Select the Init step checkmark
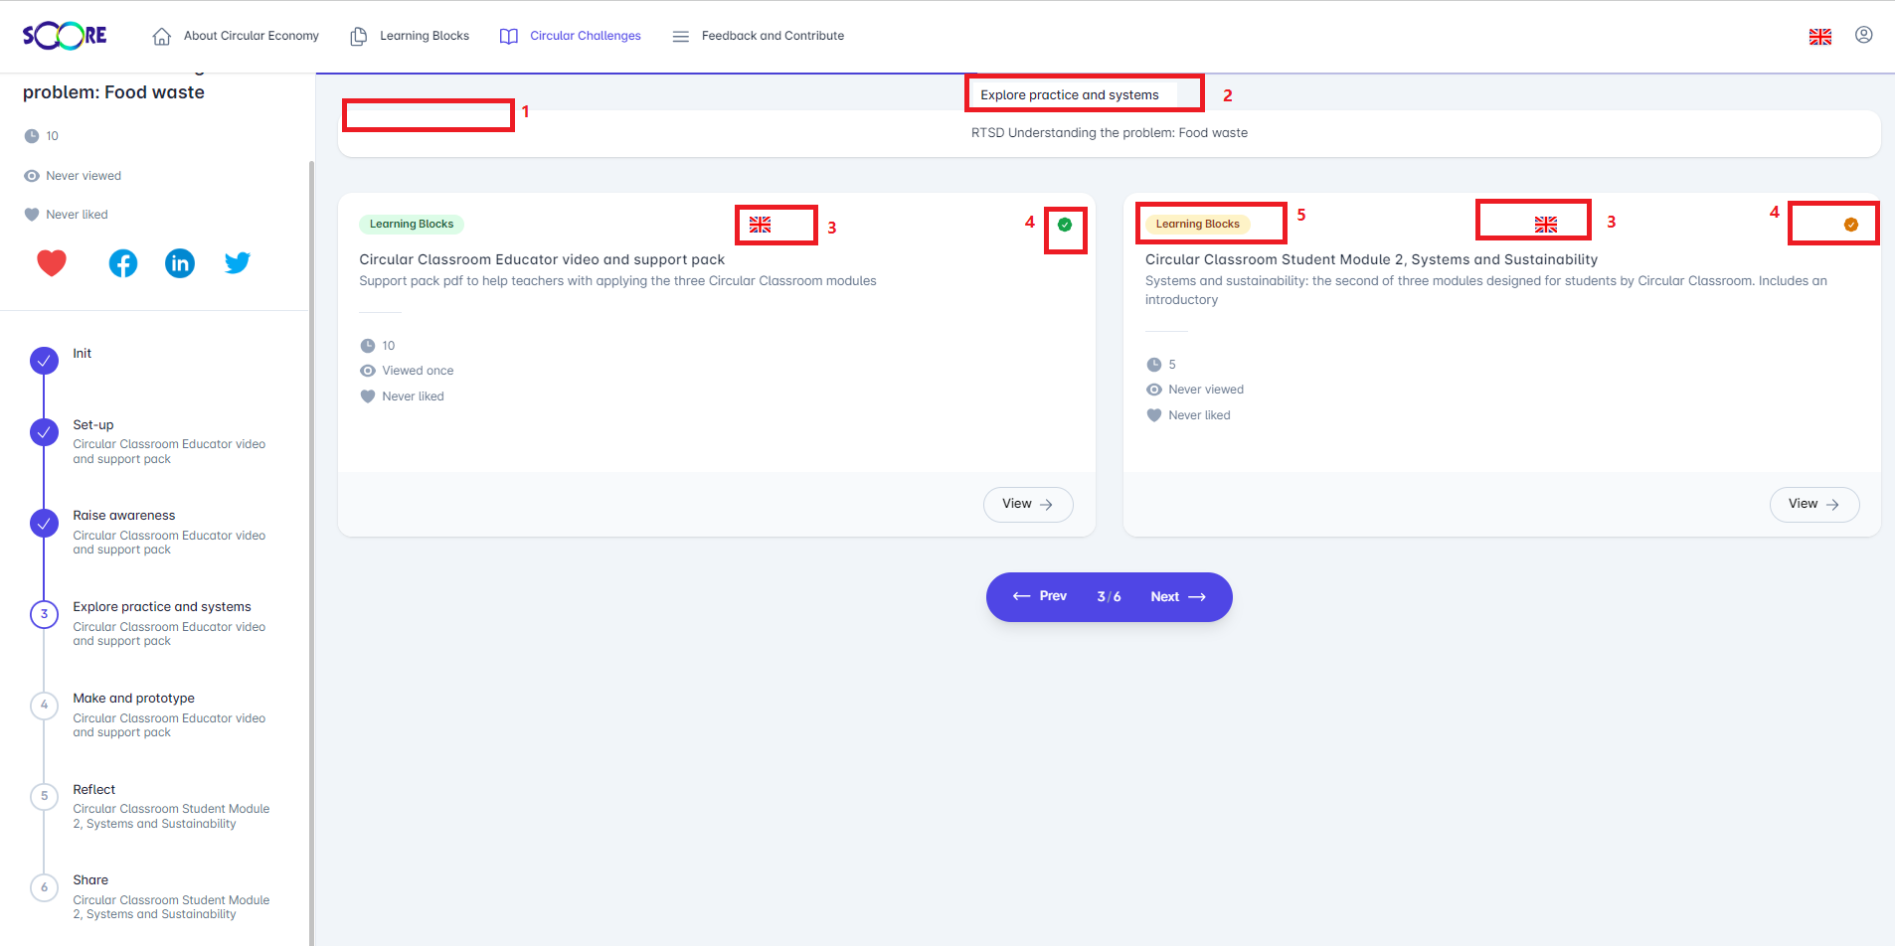Viewport: 1895px width, 946px height. pos(44,361)
